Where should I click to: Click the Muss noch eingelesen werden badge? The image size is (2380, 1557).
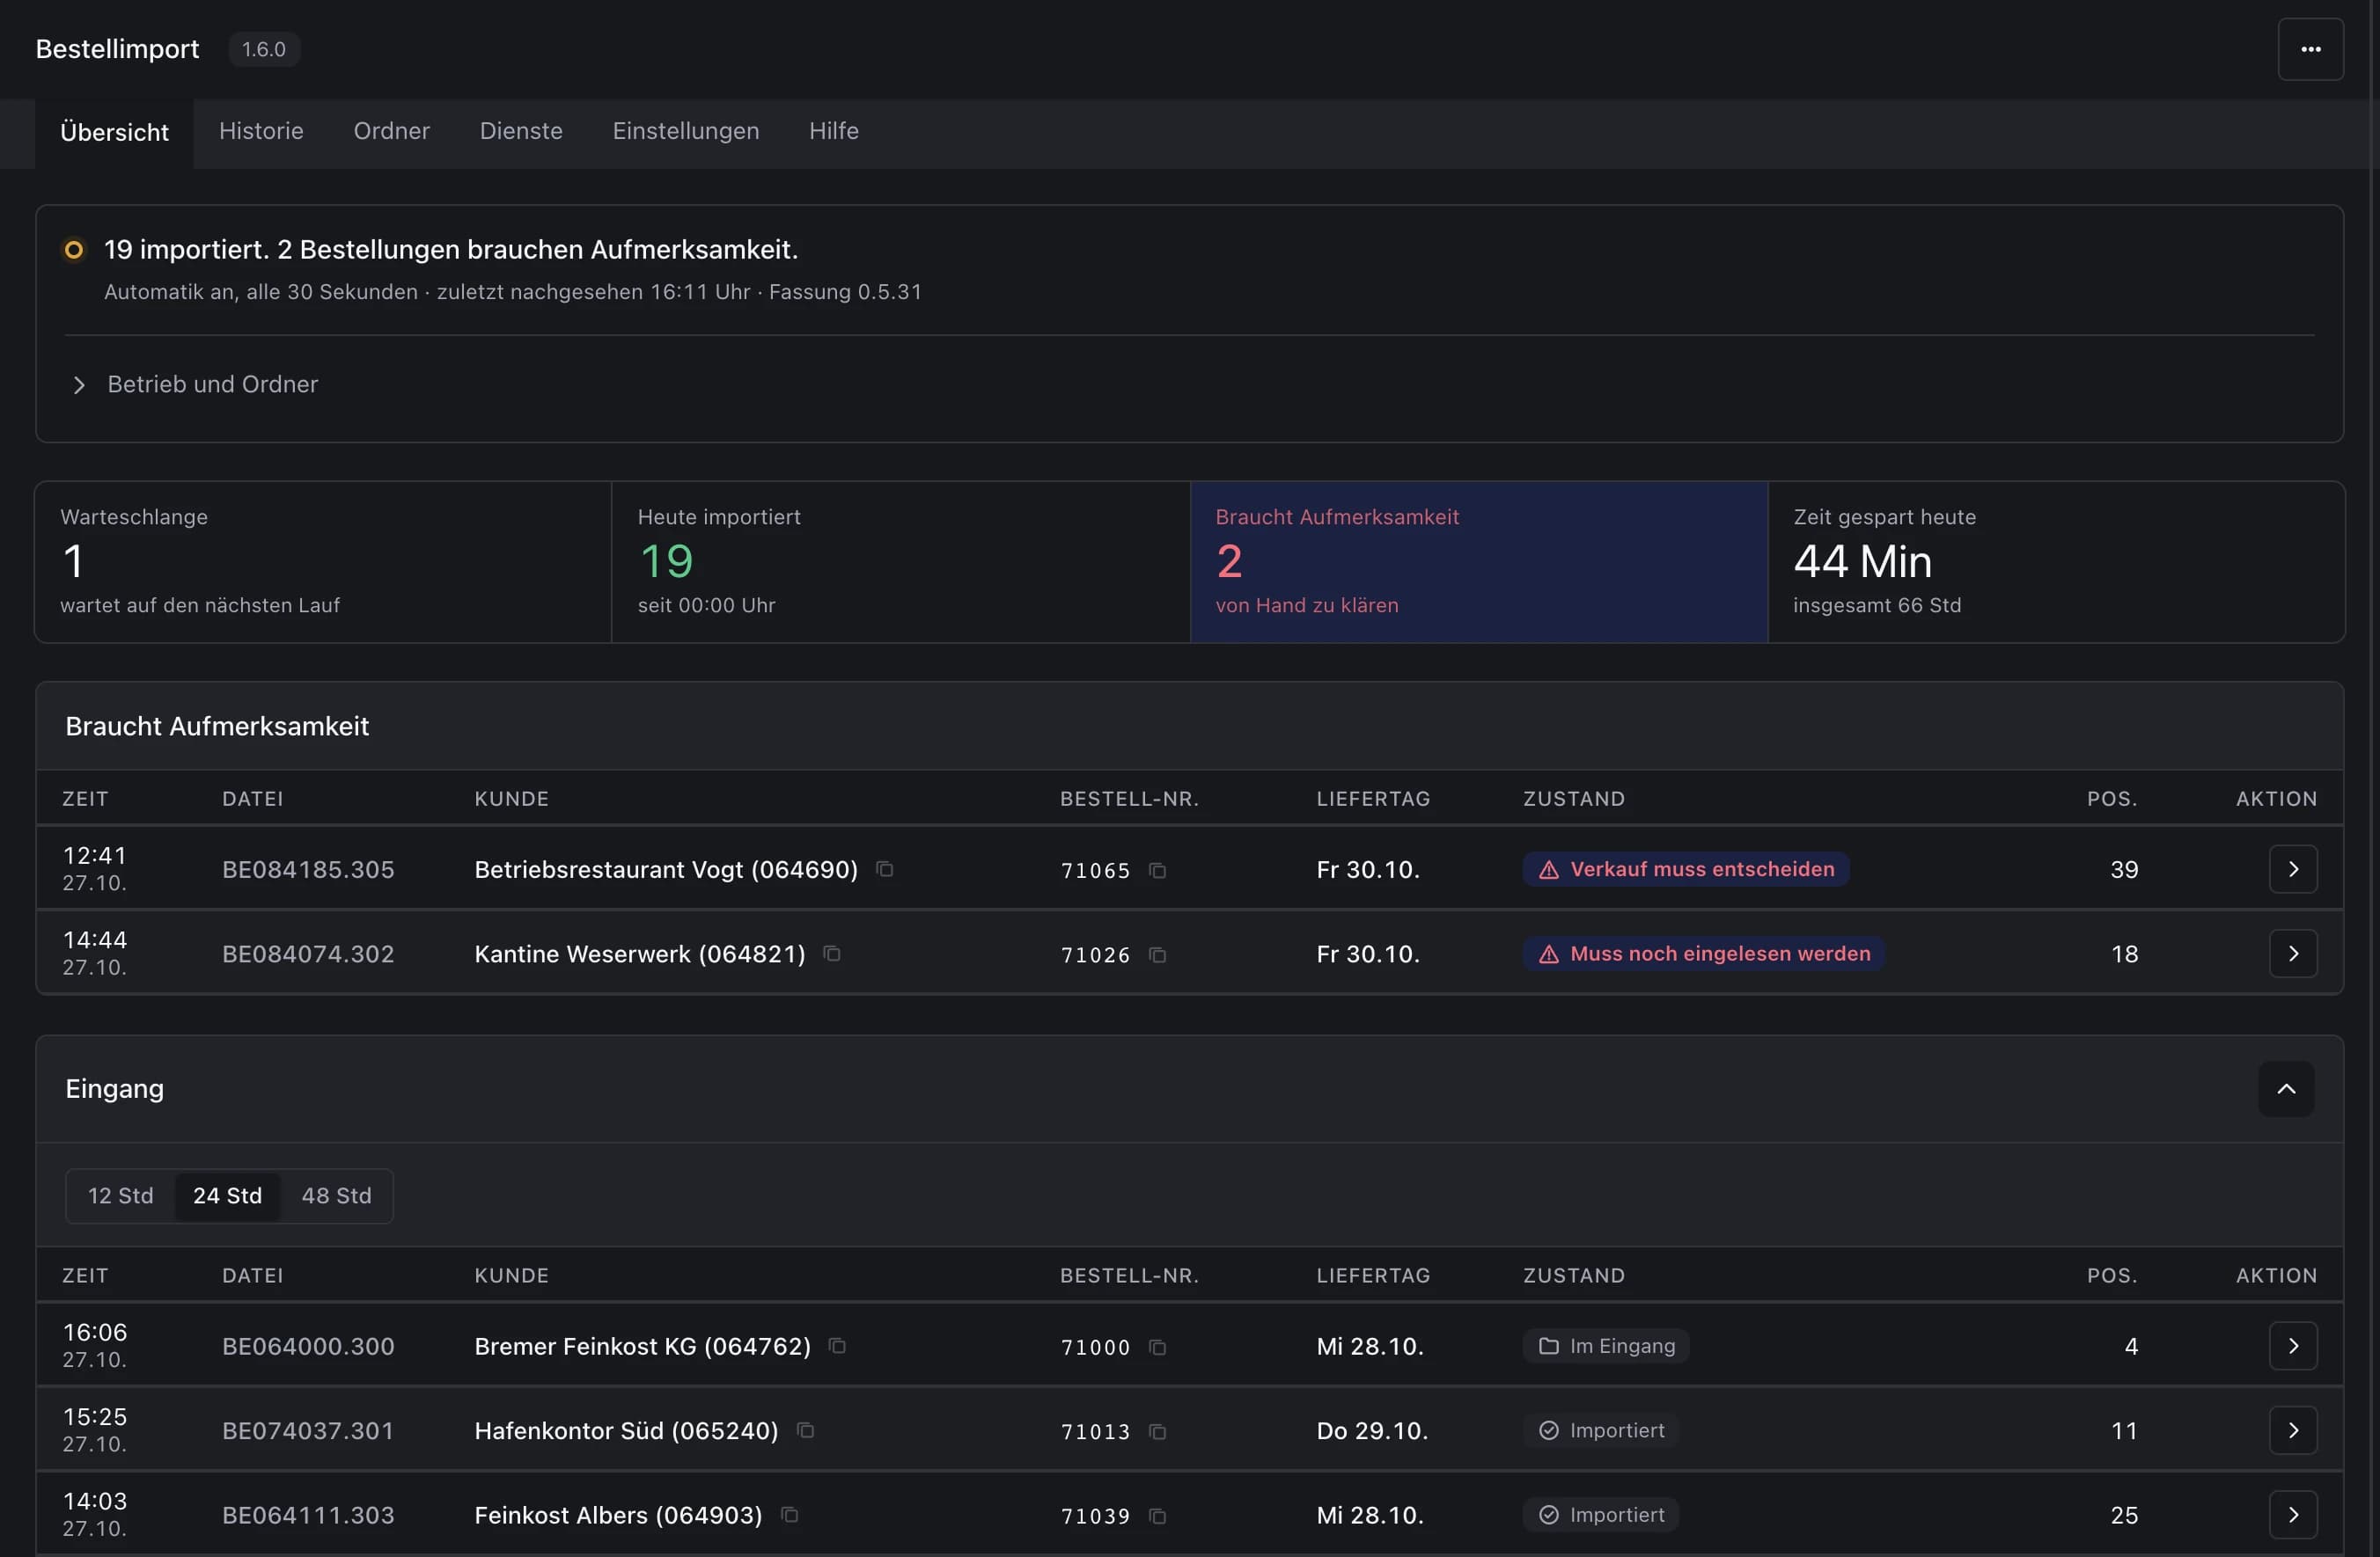(1703, 954)
